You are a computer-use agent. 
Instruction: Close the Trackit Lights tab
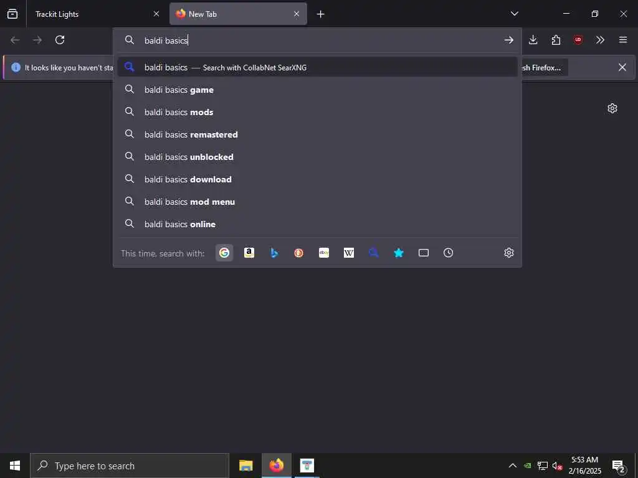[x=156, y=14]
